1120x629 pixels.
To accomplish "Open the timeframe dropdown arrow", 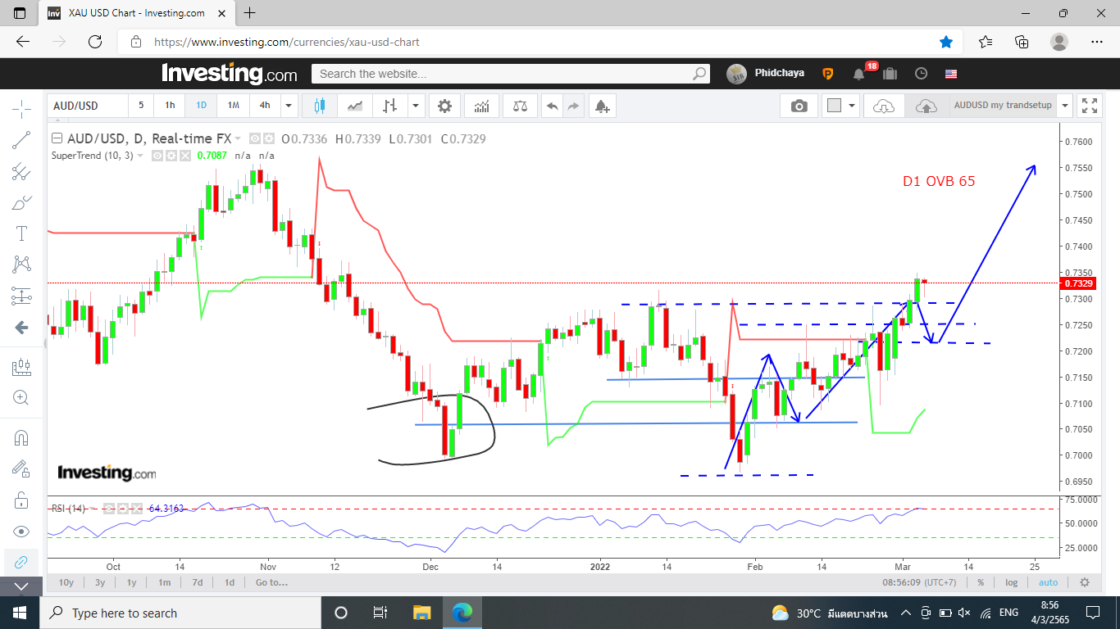I will point(288,106).
